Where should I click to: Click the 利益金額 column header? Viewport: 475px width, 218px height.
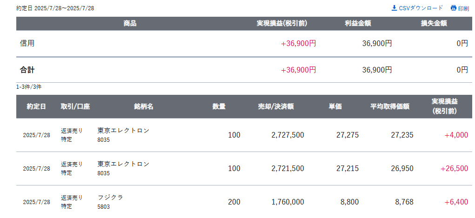[x=358, y=24]
